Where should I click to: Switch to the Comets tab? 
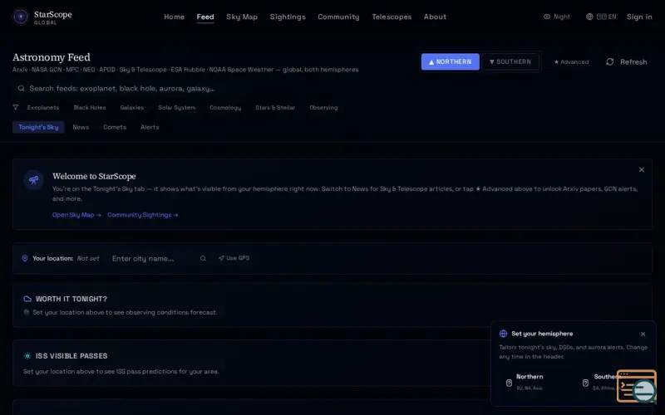[115, 127]
